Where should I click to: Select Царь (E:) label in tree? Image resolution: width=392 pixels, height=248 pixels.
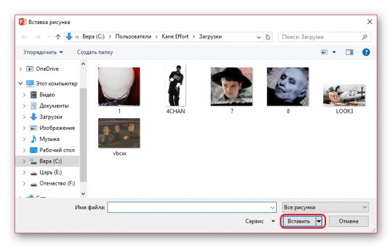(50, 172)
